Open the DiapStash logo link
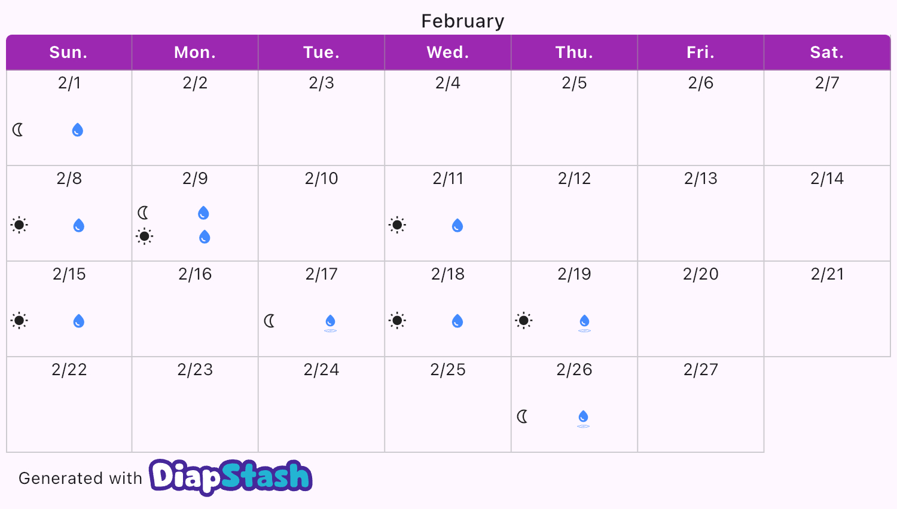897x509 pixels. [x=230, y=477]
